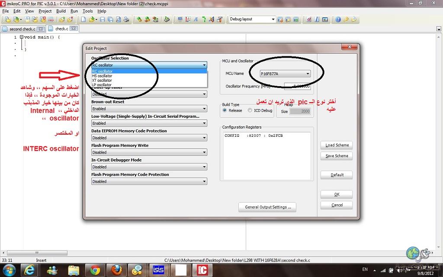Choose XT oscillator from the dropdown list
Screen dimensions: 443x277
149,80
